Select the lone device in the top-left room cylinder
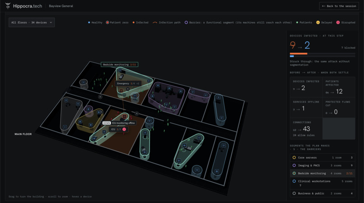This screenshot has width=364, height=203. 84,82
